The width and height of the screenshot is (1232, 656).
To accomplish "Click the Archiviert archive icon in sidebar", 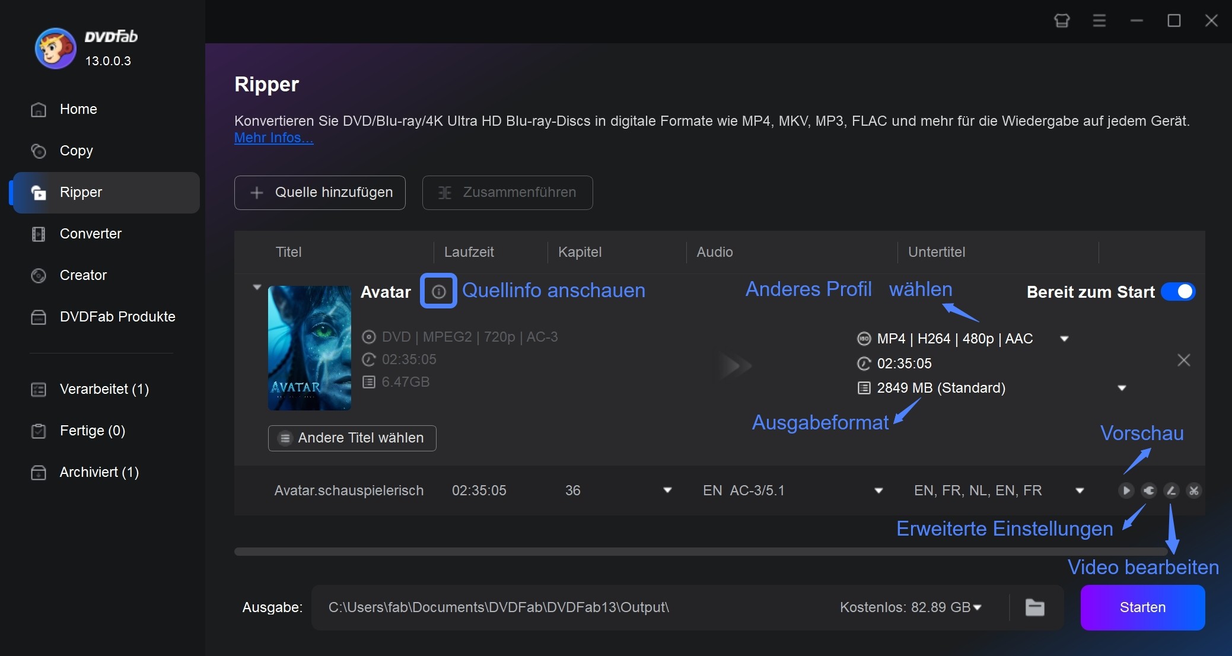I will 39,472.
